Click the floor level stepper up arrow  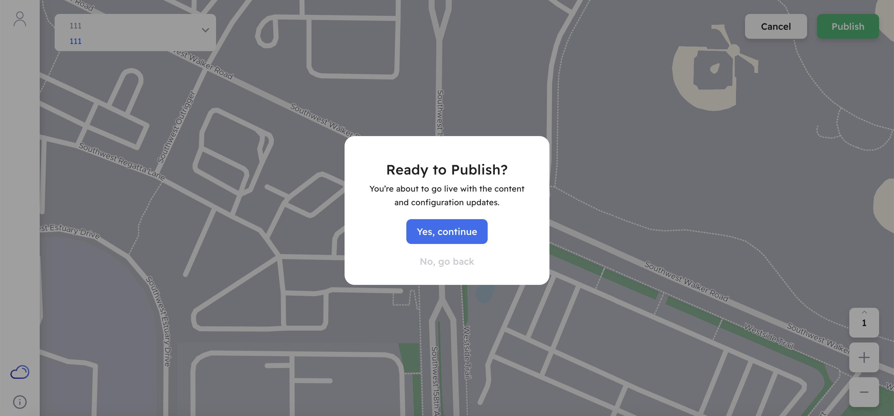tap(864, 312)
